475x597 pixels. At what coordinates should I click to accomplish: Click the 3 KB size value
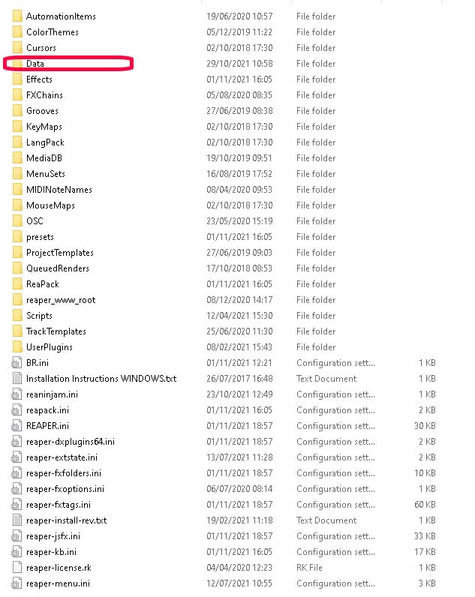pyautogui.click(x=427, y=583)
